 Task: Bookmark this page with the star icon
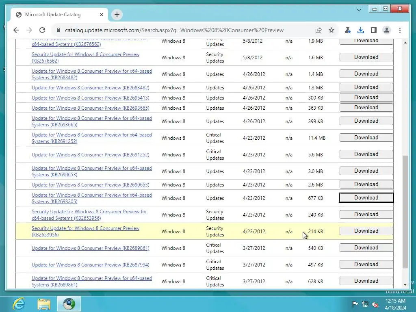click(331, 30)
